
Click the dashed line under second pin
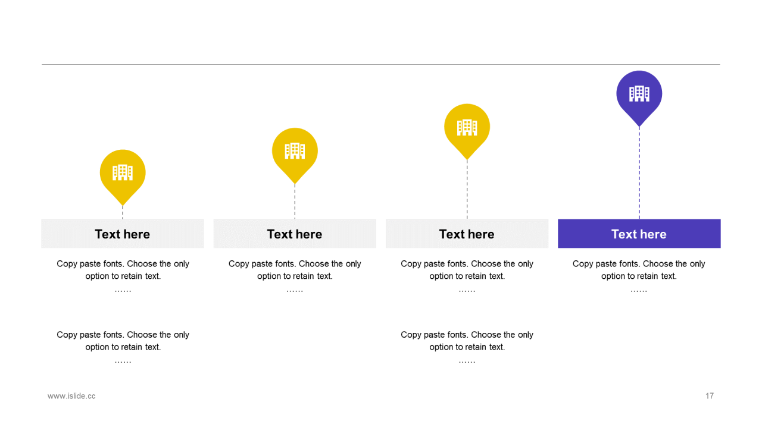pyautogui.click(x=295, y=202)
